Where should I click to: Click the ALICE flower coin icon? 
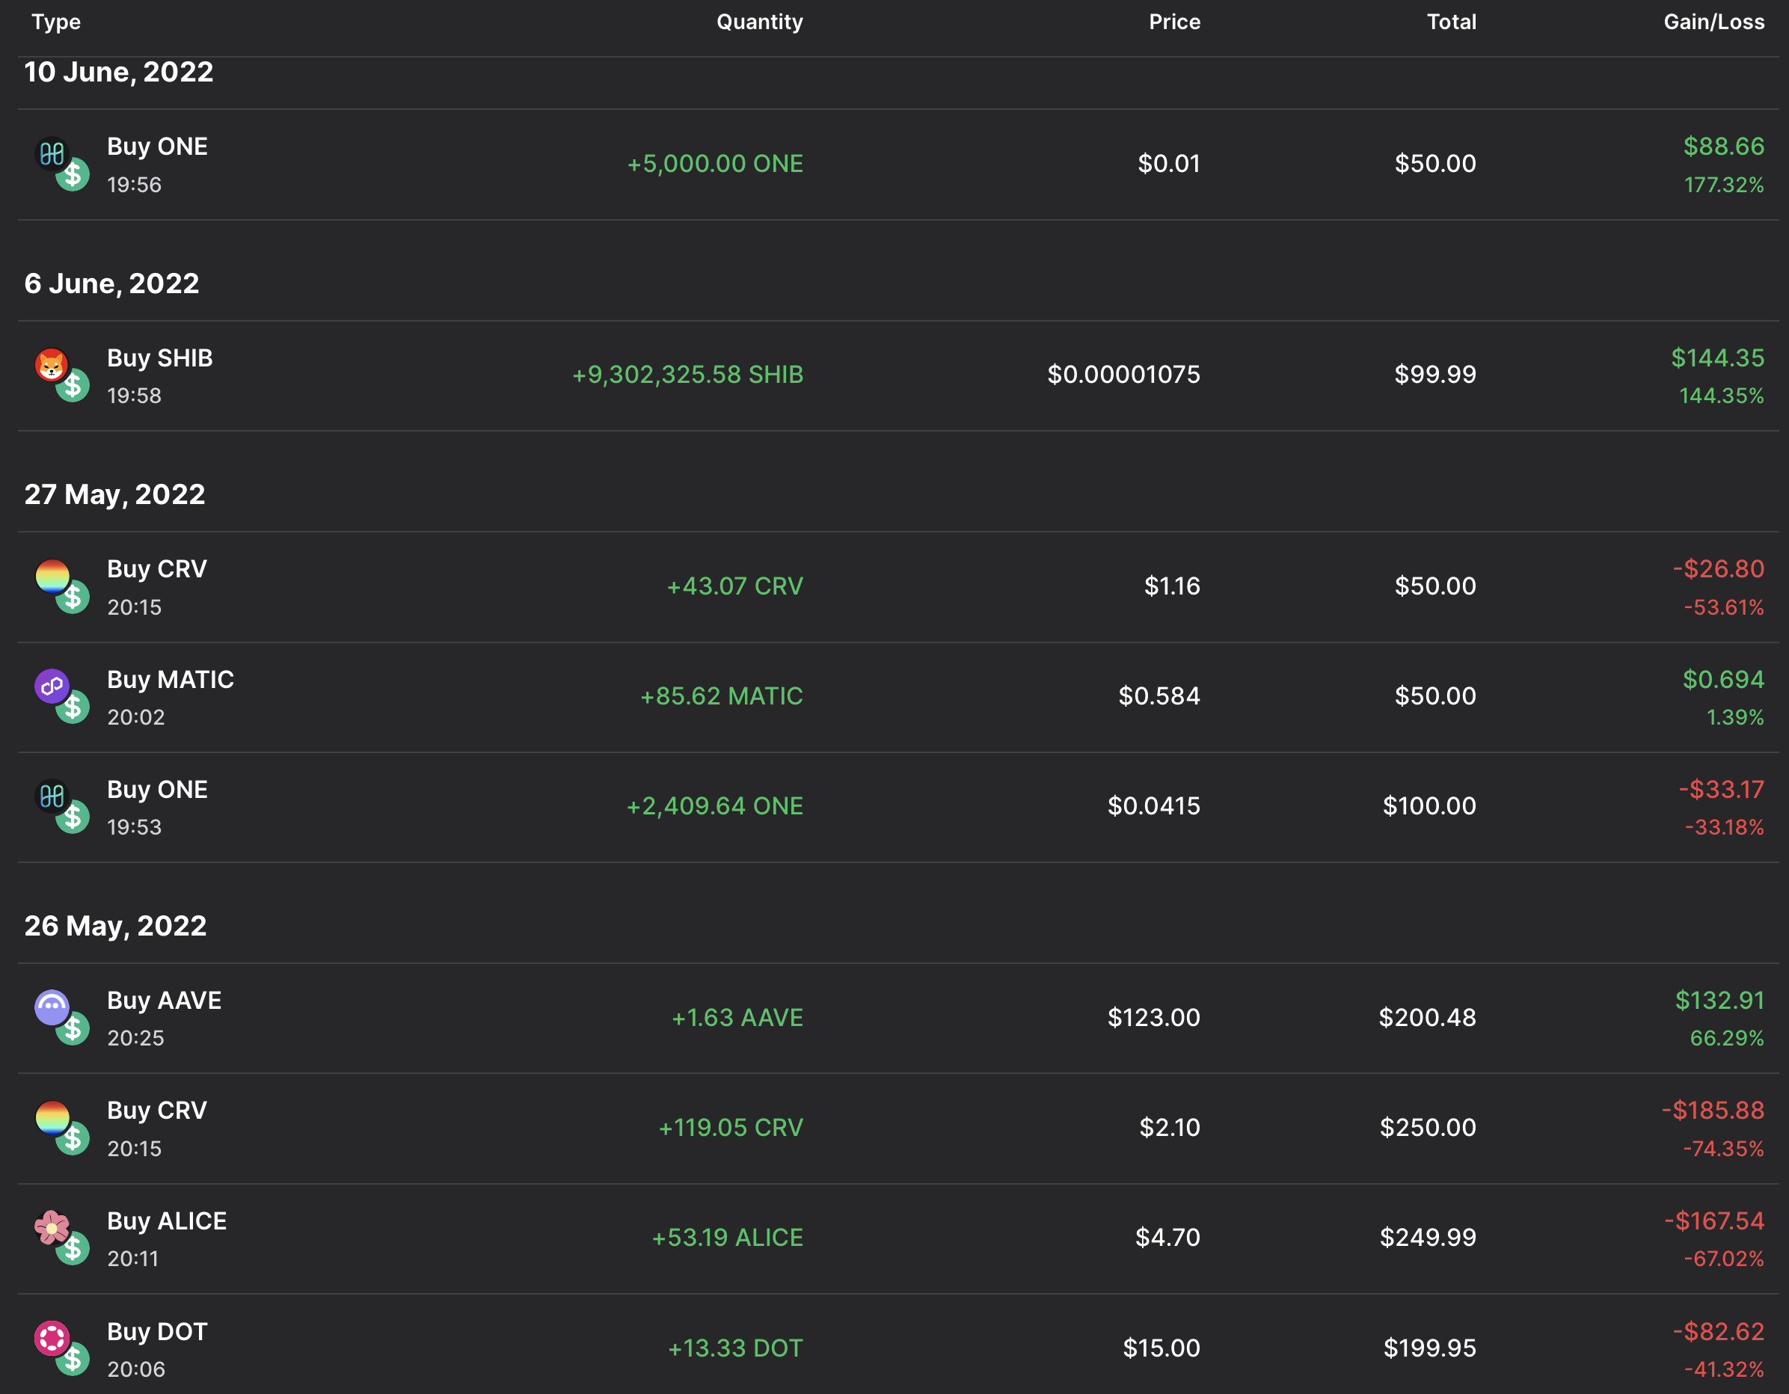pyautogui.click(x=52, y=1227)
